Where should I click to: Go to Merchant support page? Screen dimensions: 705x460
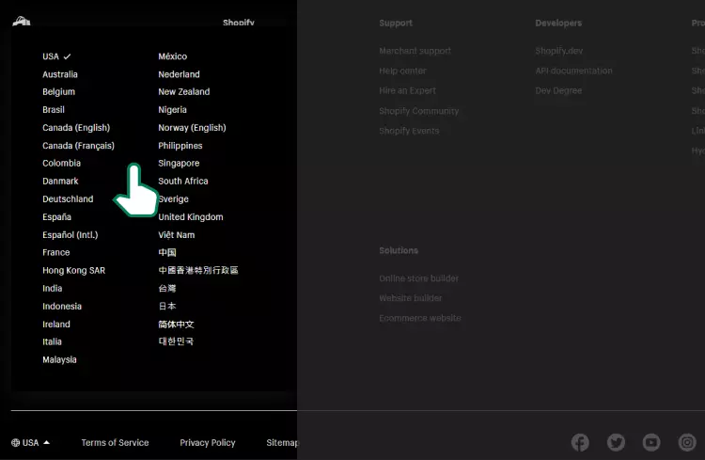[x=415, y=51]
